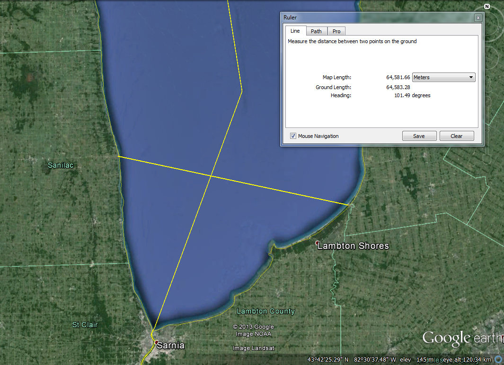Switch to the Pro tab
The image size is (504, 365).
pyautogui.click(x=336, y=31)
